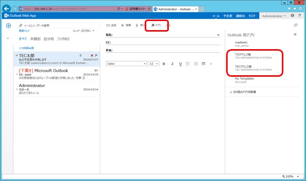306x181 pixels.
Task: Open the settings gear icon
Action: (x=292, y=16)
